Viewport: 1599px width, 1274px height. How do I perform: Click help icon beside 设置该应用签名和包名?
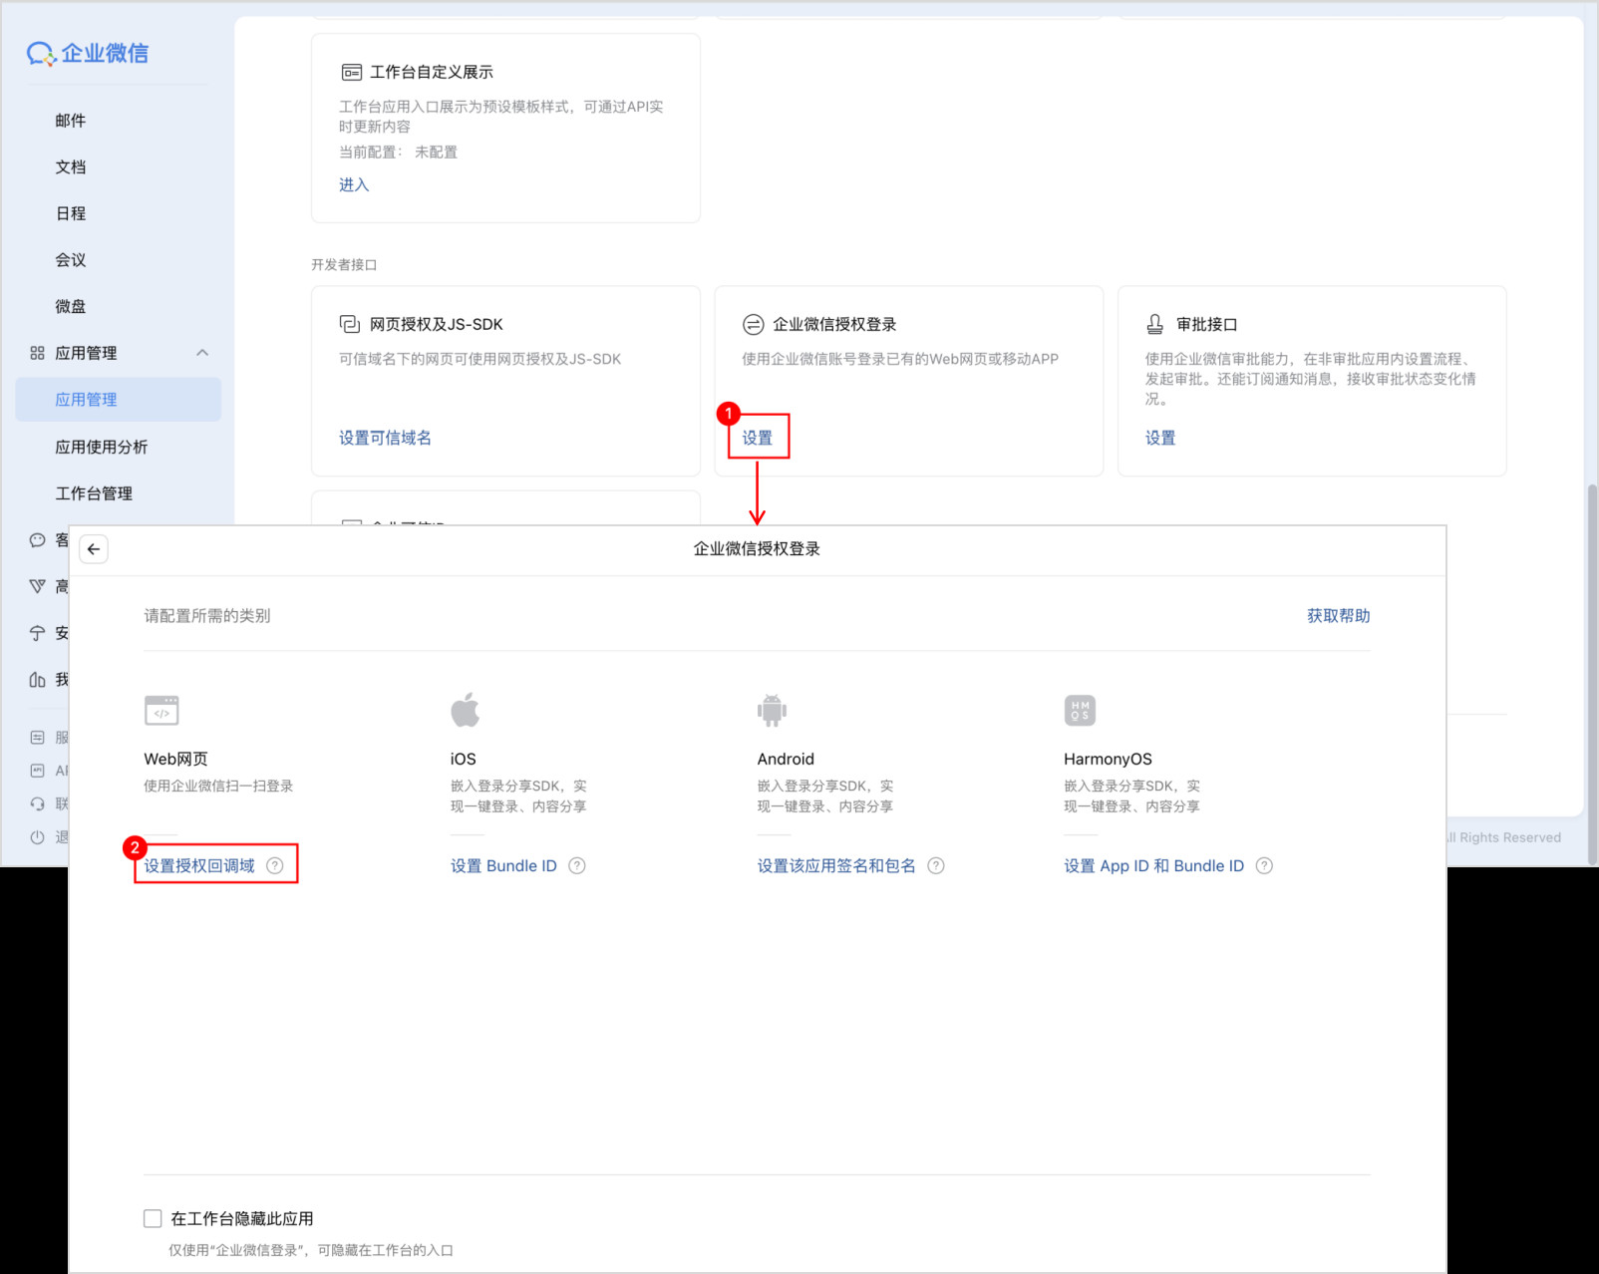[936, 865]
